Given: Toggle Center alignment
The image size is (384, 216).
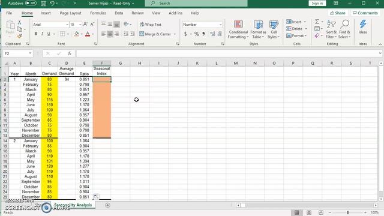Looking at the screenshot, I should coord(110,34).
